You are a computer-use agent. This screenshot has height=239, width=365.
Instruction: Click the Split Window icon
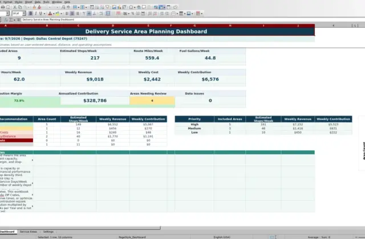click(169, 7)
